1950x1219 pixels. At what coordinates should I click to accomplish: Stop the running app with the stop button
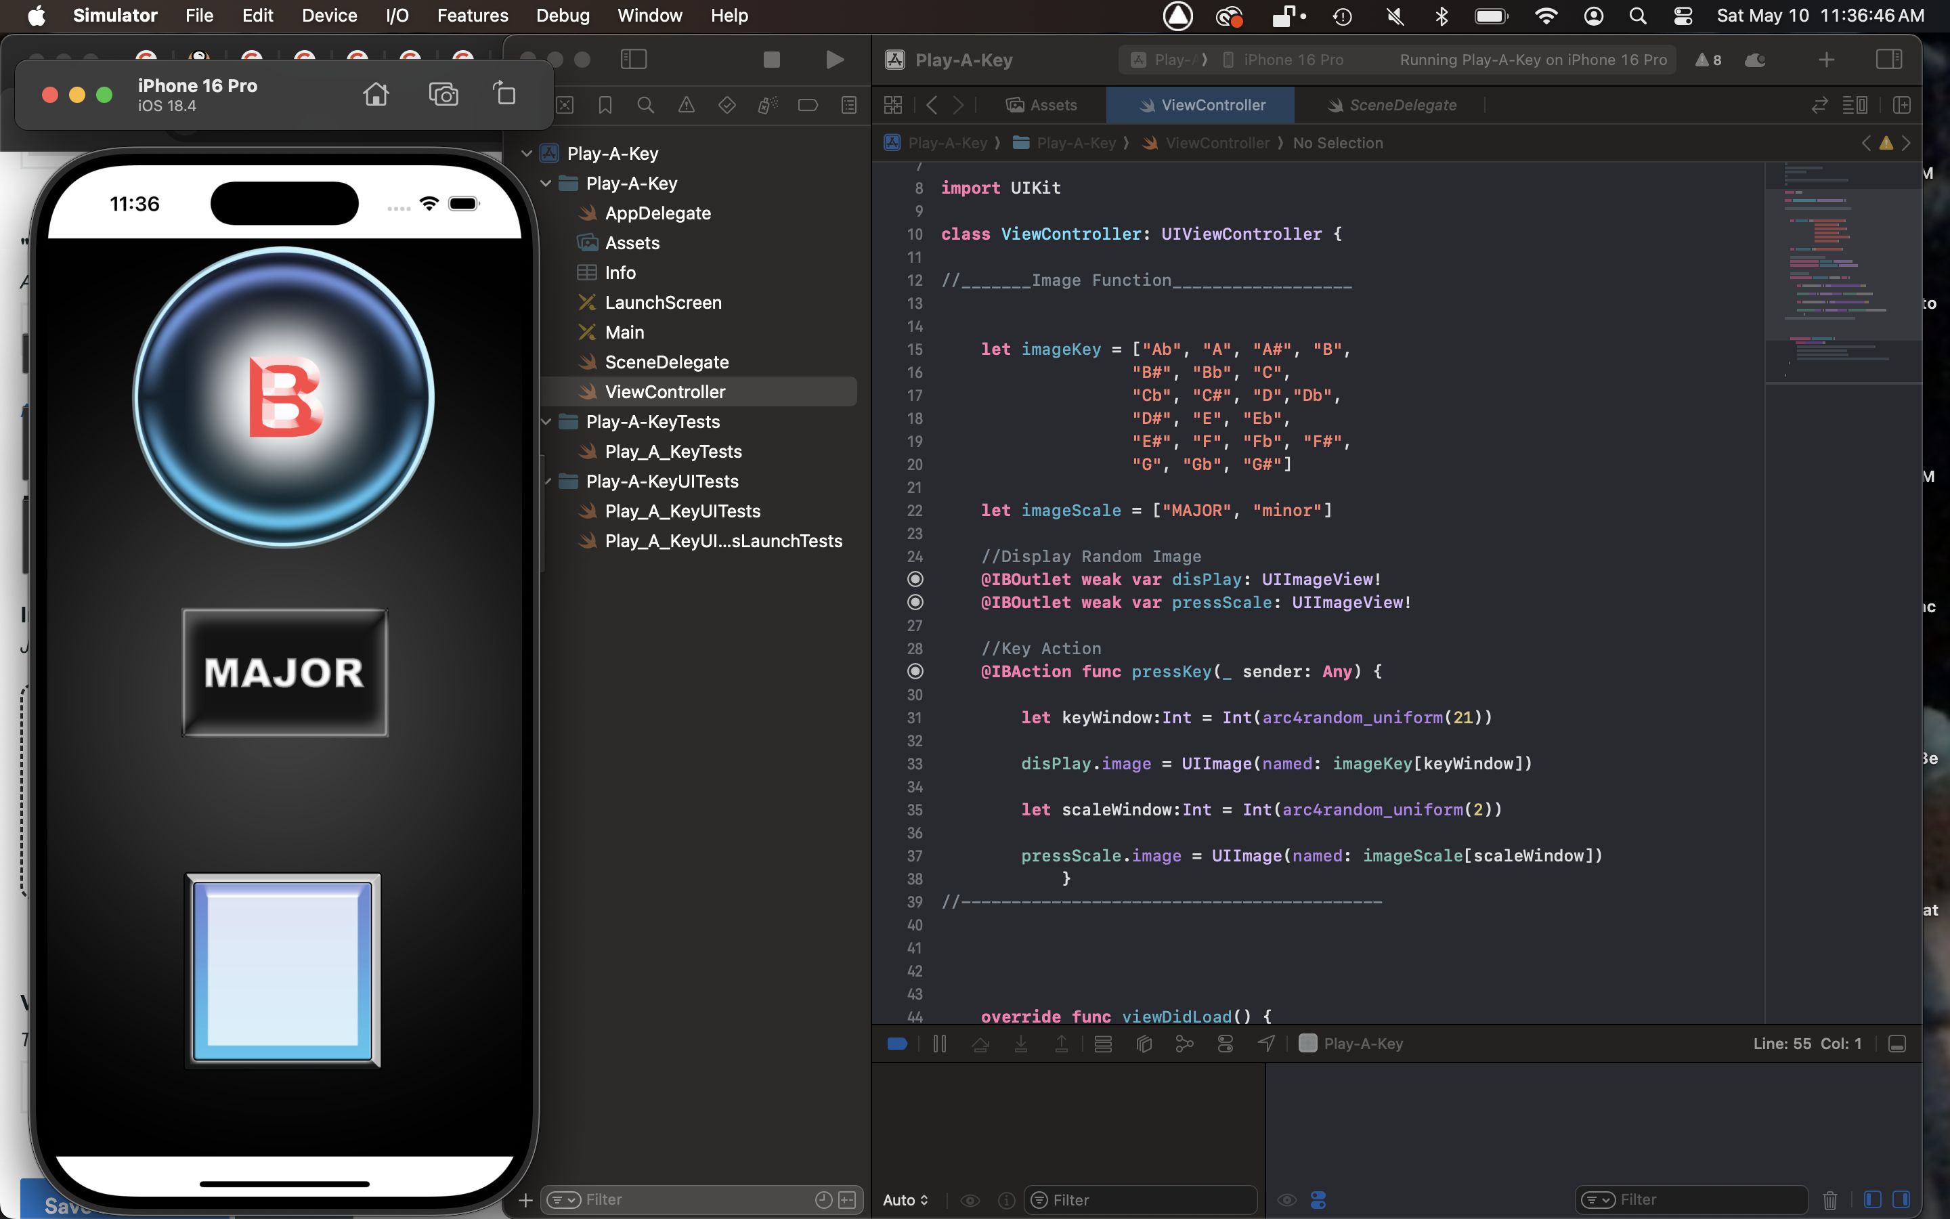771,60
